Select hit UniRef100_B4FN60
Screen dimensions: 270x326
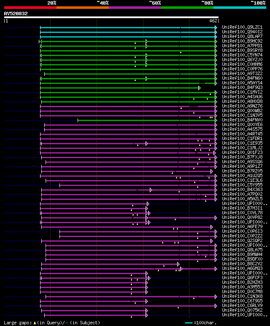242,78
